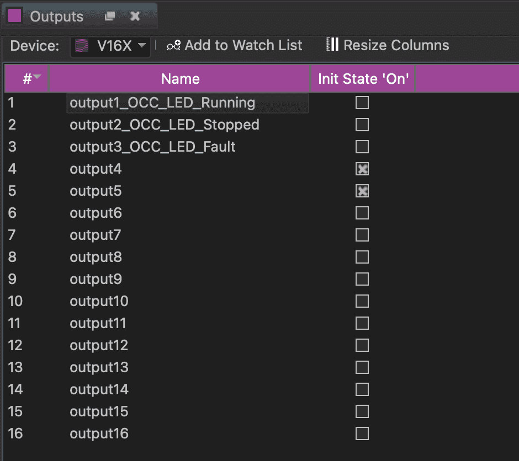Disable Init State On for output5

[362, 191]
